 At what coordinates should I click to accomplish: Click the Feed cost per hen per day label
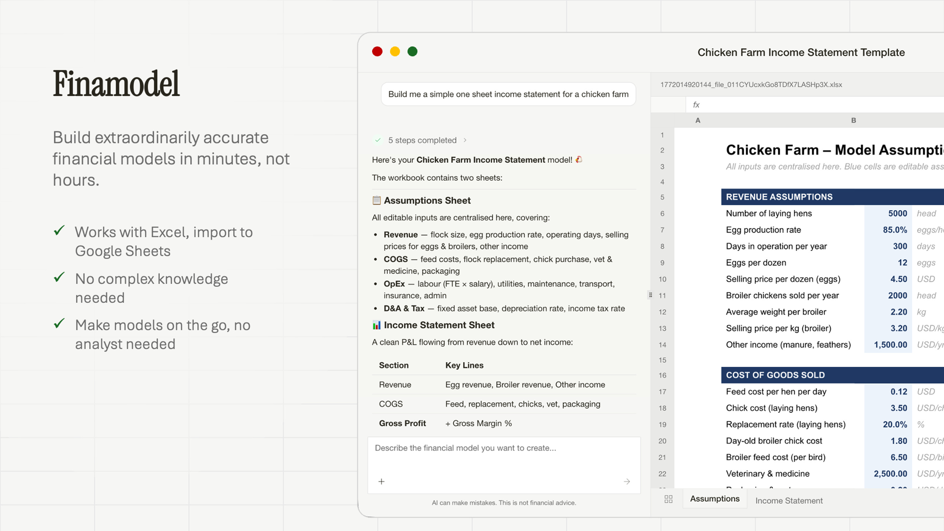776,392
